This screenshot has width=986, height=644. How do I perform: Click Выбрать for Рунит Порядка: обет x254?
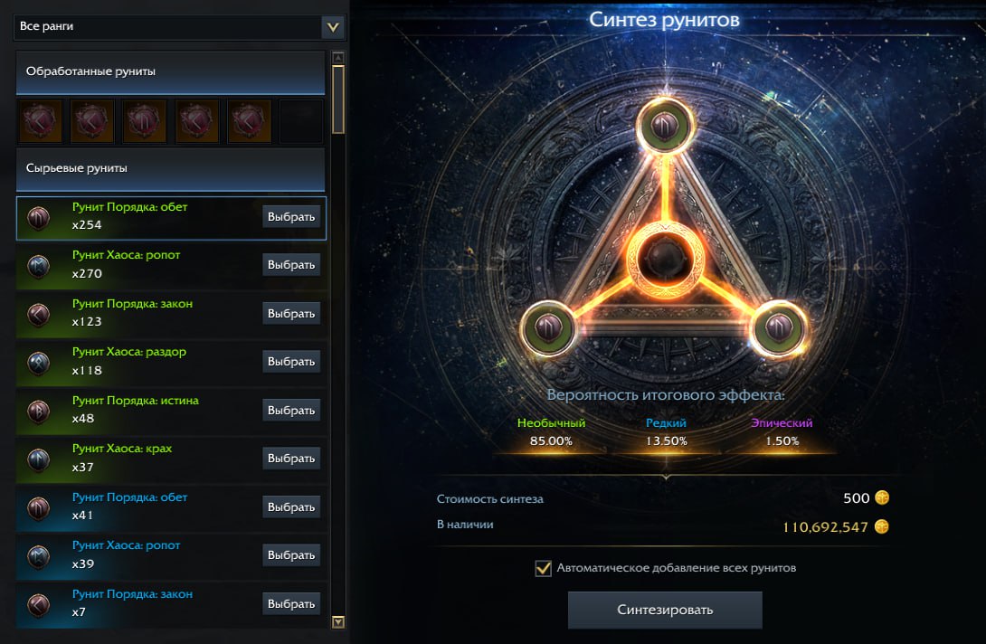click(x=291, y=216)
